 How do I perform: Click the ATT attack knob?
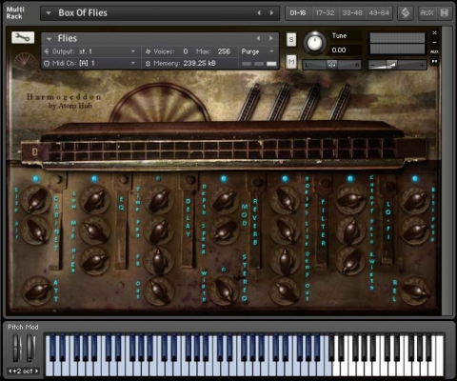coord(36,291)
